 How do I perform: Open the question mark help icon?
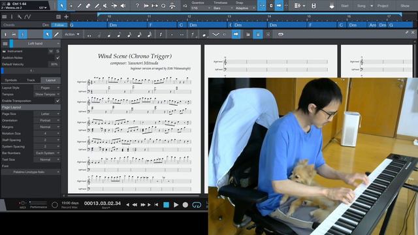point(137,6)
